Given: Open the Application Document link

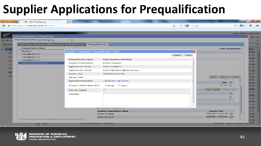Looking at the screenshot, I should 116,81.
